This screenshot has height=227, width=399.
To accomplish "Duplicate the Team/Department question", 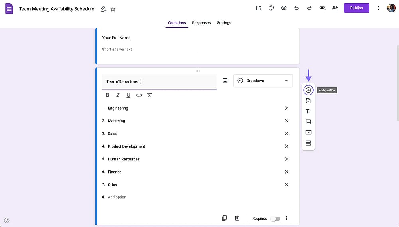I will 224,218.
